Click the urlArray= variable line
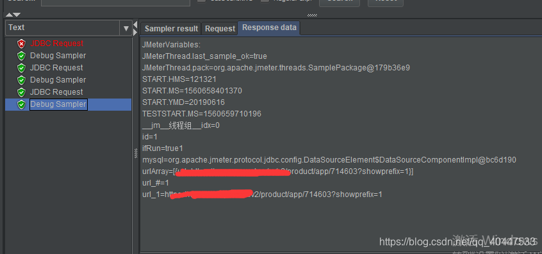 coord(278,171)
